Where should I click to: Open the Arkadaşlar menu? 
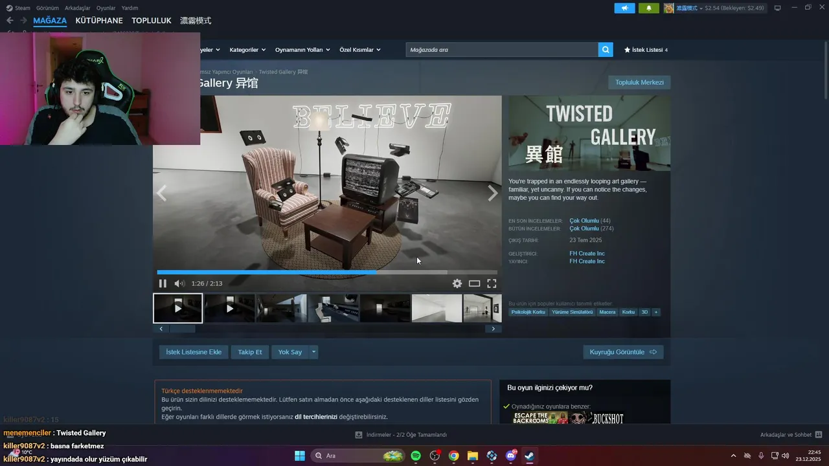(78, 8)
